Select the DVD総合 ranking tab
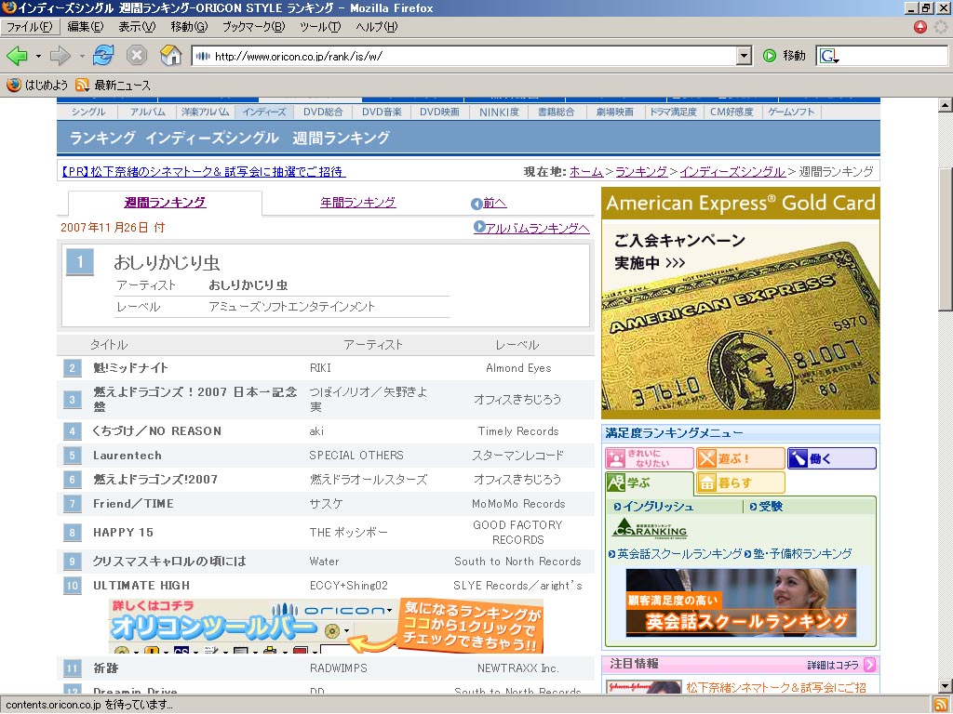953x714 pixels. pos(323,112)
